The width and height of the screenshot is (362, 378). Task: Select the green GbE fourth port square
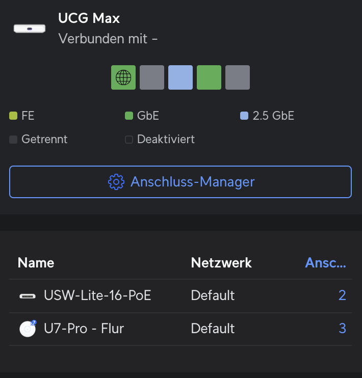point(209,77)
